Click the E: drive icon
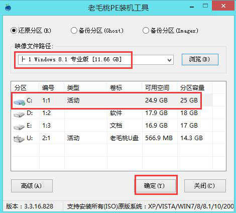Image resolution: width=236 pixels, height=213 pixels. [x=19, y=127]
